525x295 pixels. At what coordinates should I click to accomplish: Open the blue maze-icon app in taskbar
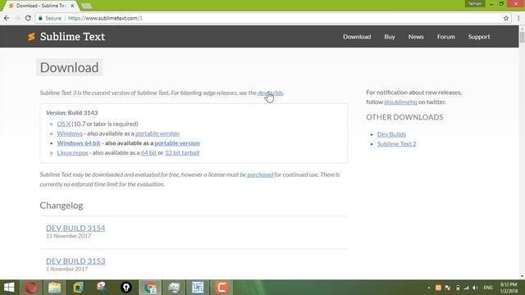pyautogui.click(x=198, y=288)
